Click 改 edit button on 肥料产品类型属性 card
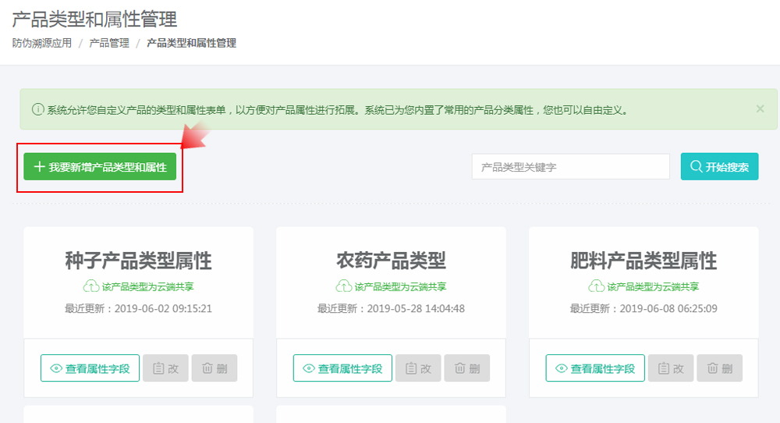Image resolution: width=780 pixels, height=423 pixels. pos(671,368)
